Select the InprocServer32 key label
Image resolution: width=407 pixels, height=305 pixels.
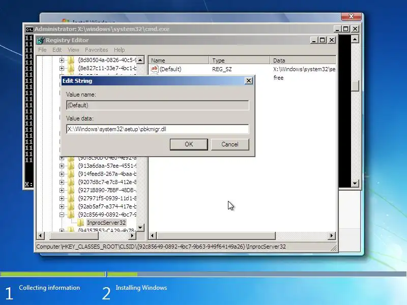(106, 223)
